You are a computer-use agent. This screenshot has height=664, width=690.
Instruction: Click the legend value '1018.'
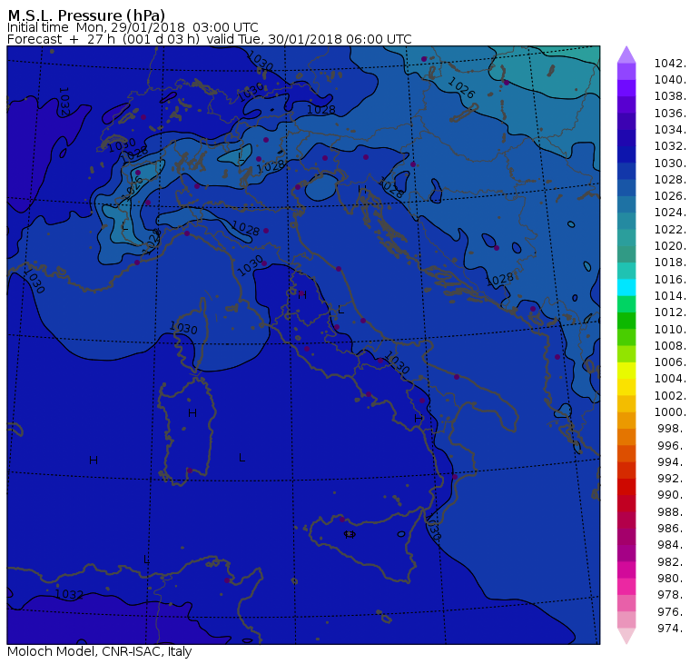(x=670, y=263)
